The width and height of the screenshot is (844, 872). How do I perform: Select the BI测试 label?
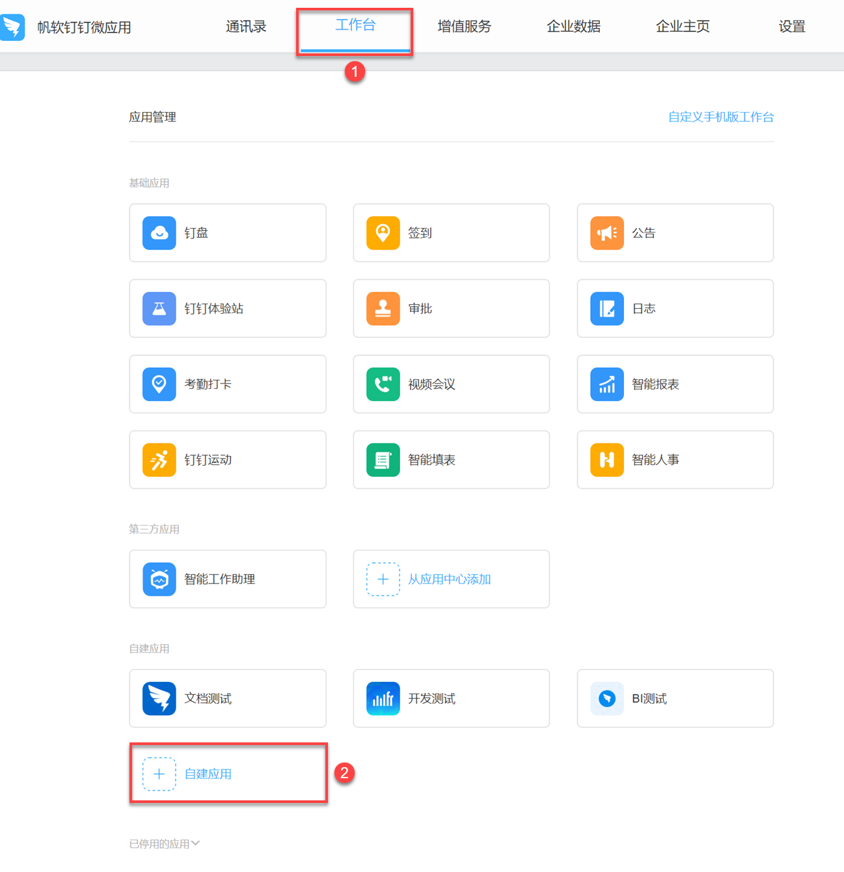(x=649, y=698)
